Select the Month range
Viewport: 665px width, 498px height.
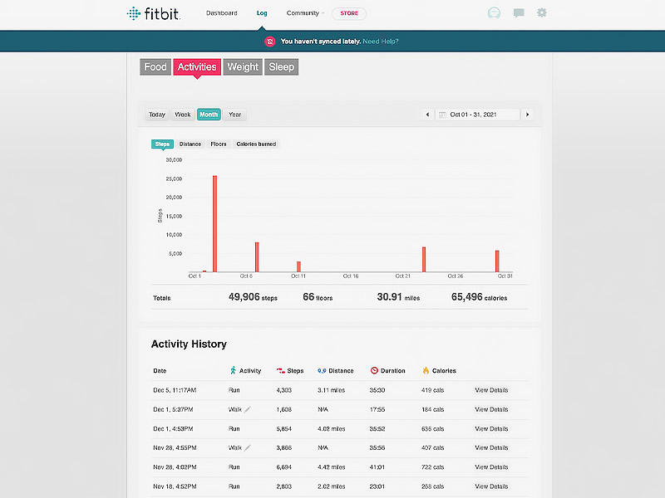click(209, 115)
